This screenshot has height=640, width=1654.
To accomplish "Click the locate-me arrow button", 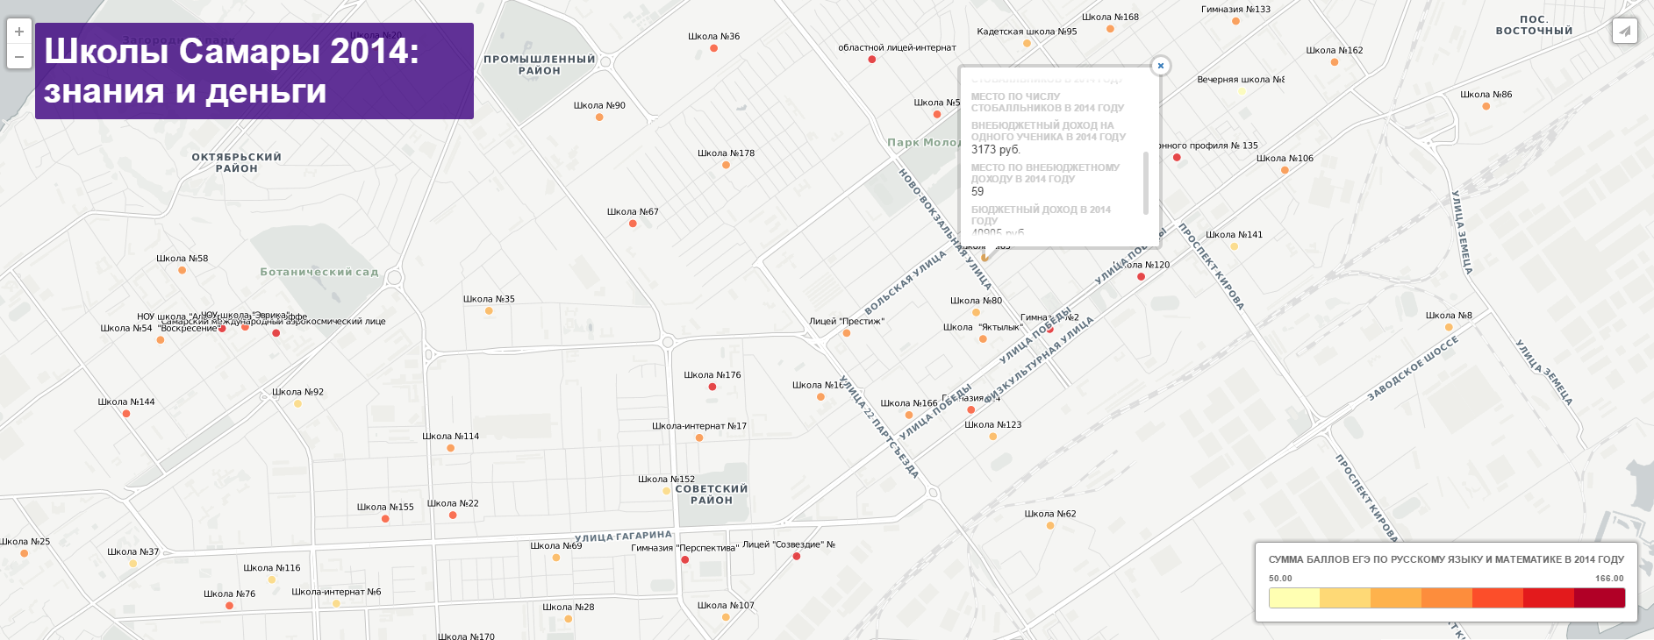I will coord(1625,31).
